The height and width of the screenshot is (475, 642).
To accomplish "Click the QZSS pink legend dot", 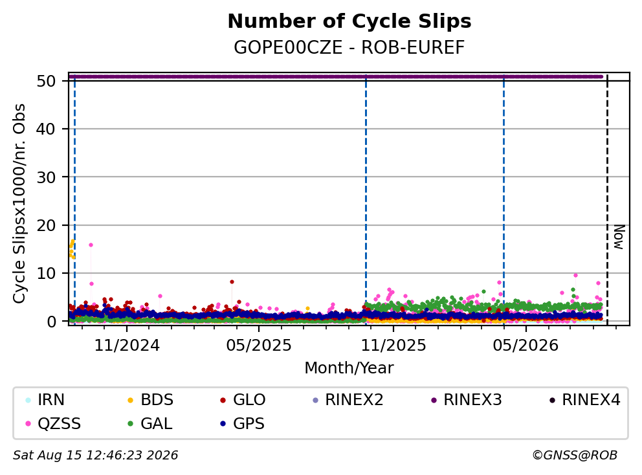I will 28,424.
